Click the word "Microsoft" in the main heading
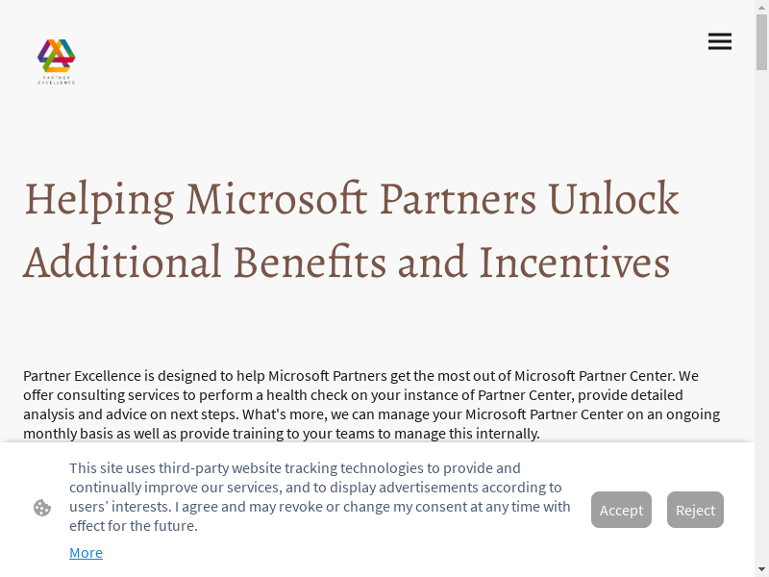Image resolution: width=769 pixels, height=577 pixels. pos(277,199)
